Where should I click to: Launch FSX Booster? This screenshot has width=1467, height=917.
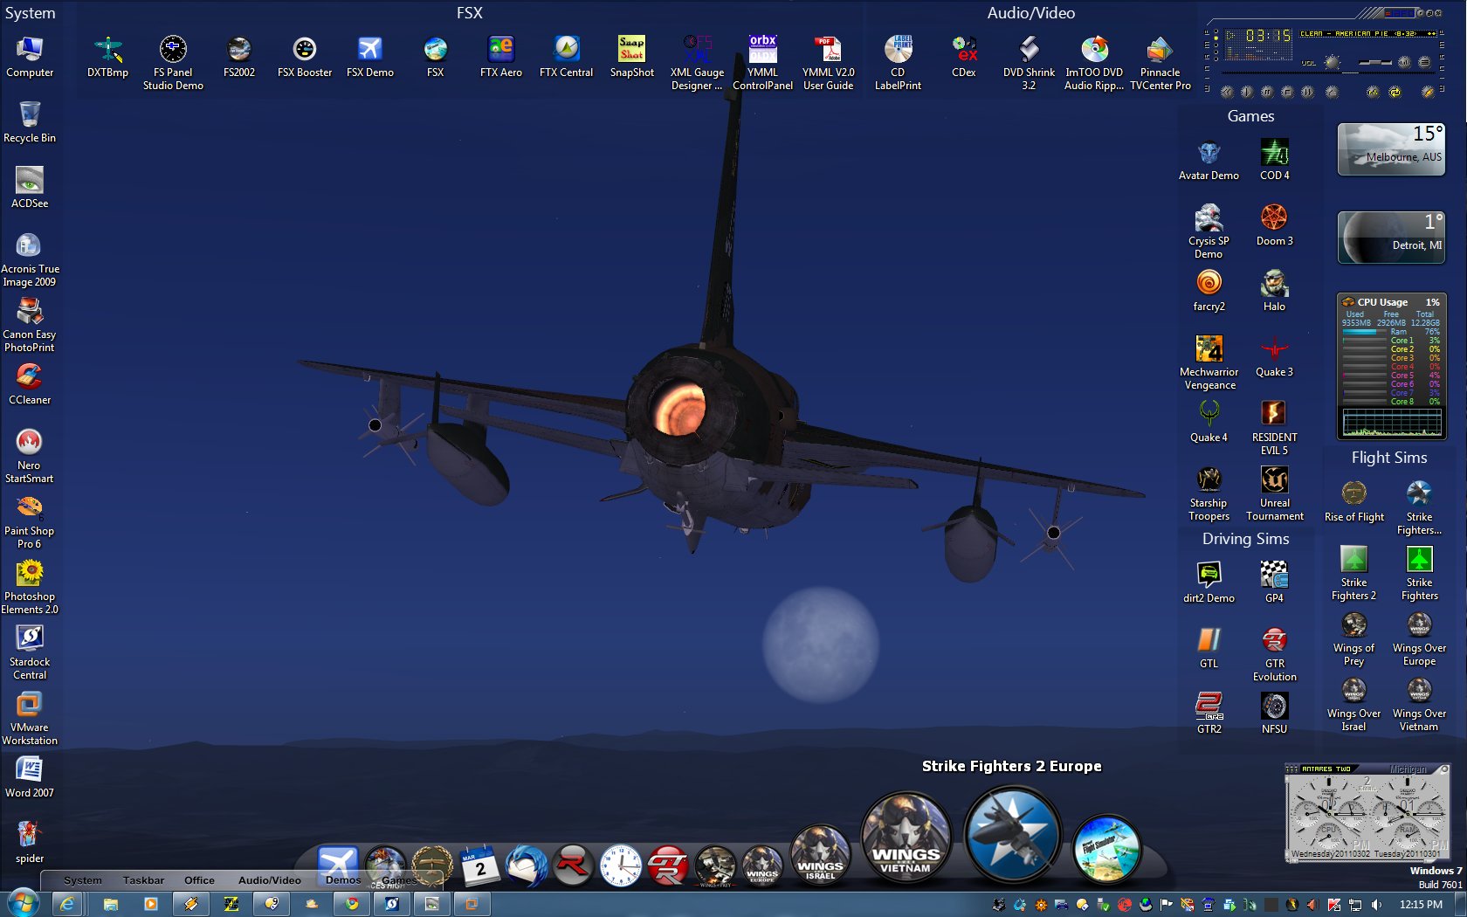pos(305,58)
